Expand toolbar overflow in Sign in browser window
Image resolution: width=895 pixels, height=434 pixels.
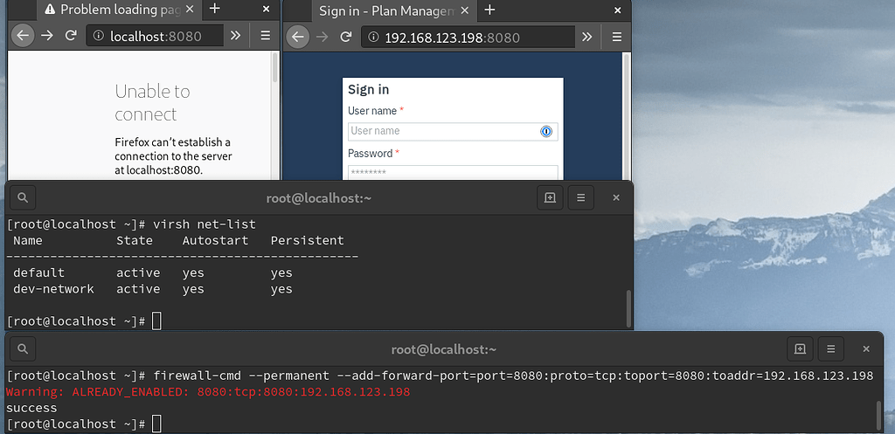(586, 37)
